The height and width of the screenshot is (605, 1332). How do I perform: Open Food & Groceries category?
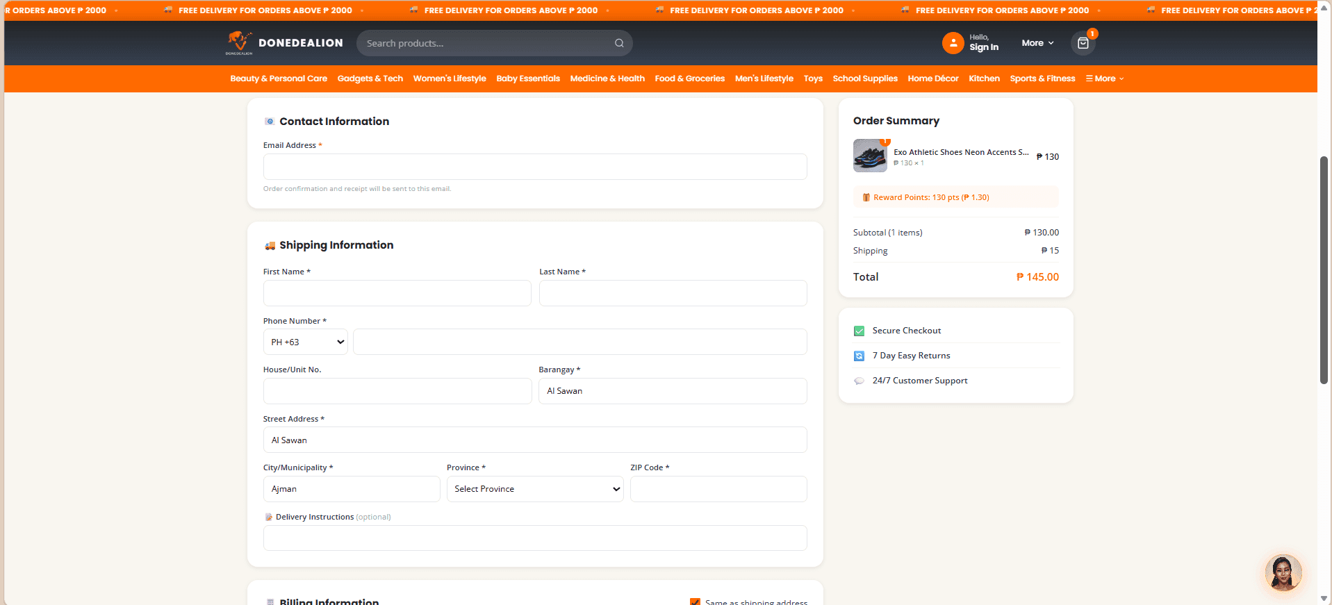[690, 78]
